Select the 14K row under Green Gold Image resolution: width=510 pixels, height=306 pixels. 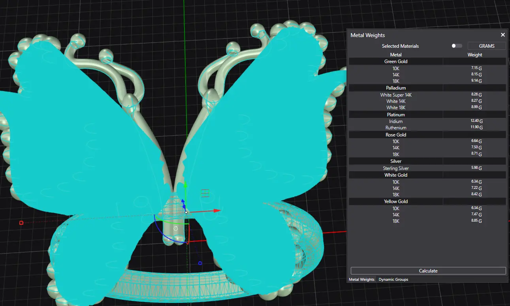tap(427, 75)
